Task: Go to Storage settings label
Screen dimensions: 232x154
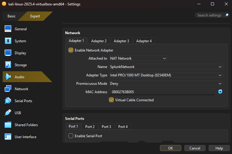Action: [x=21, y=65]
